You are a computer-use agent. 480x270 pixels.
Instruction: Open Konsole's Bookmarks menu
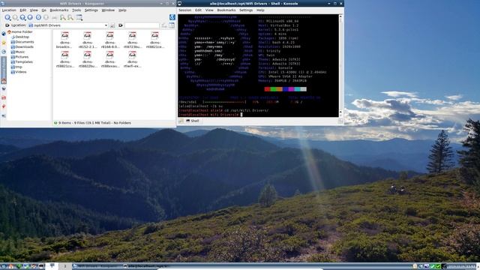point(226,10)
